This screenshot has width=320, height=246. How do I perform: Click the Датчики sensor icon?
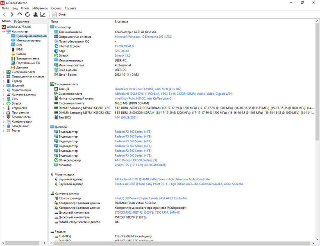click(x=13, y=67)
